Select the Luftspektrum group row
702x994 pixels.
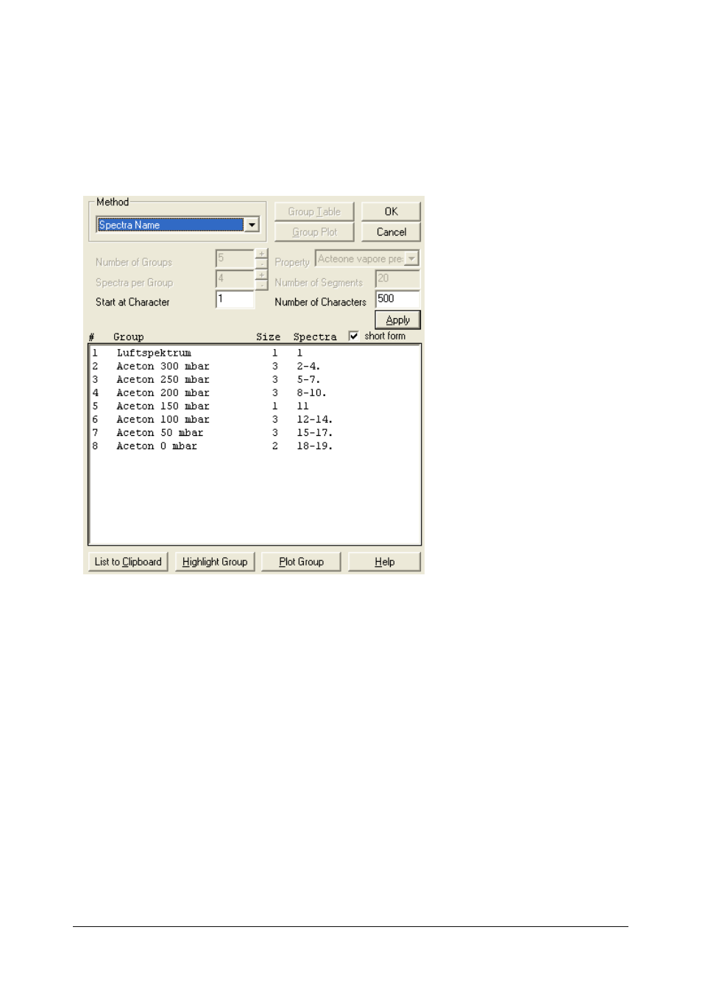click(x=254, y=353)
